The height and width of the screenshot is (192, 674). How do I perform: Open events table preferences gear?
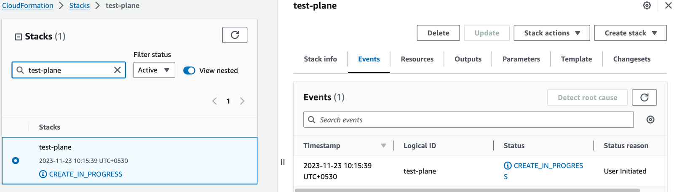click(650, 120)
